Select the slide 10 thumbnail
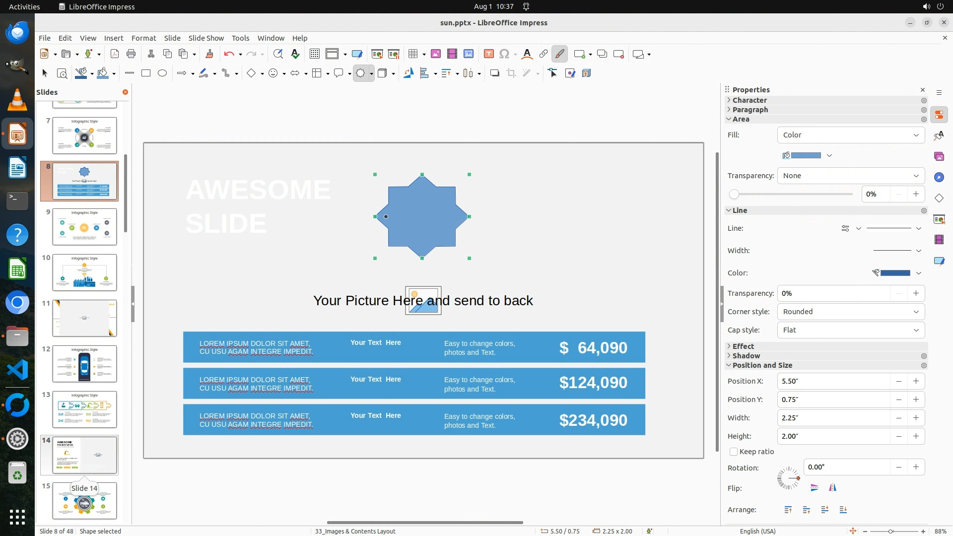Screen dimensions: 953x536 [x=84, y=272]
